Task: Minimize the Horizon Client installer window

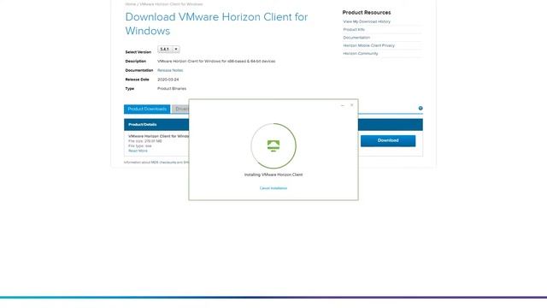Action: tap(342, 105)
